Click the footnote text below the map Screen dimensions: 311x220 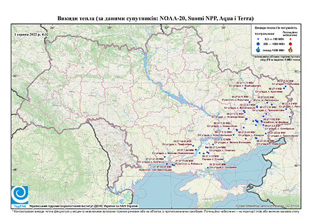[x=155, y=211]
